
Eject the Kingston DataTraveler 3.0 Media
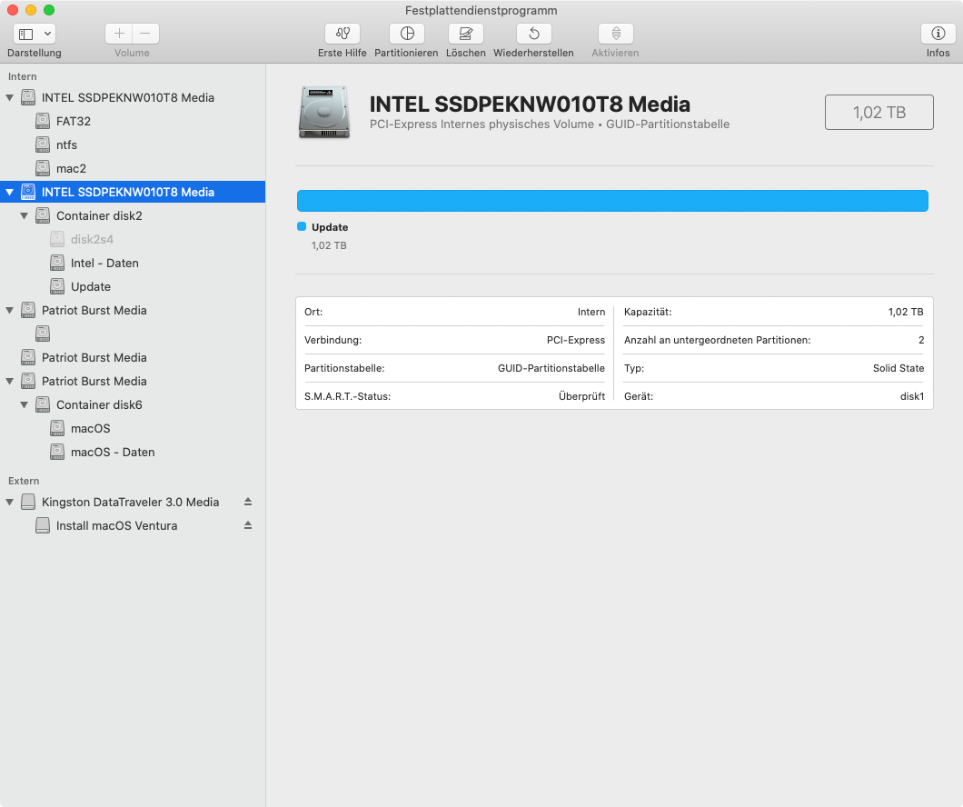248,502
